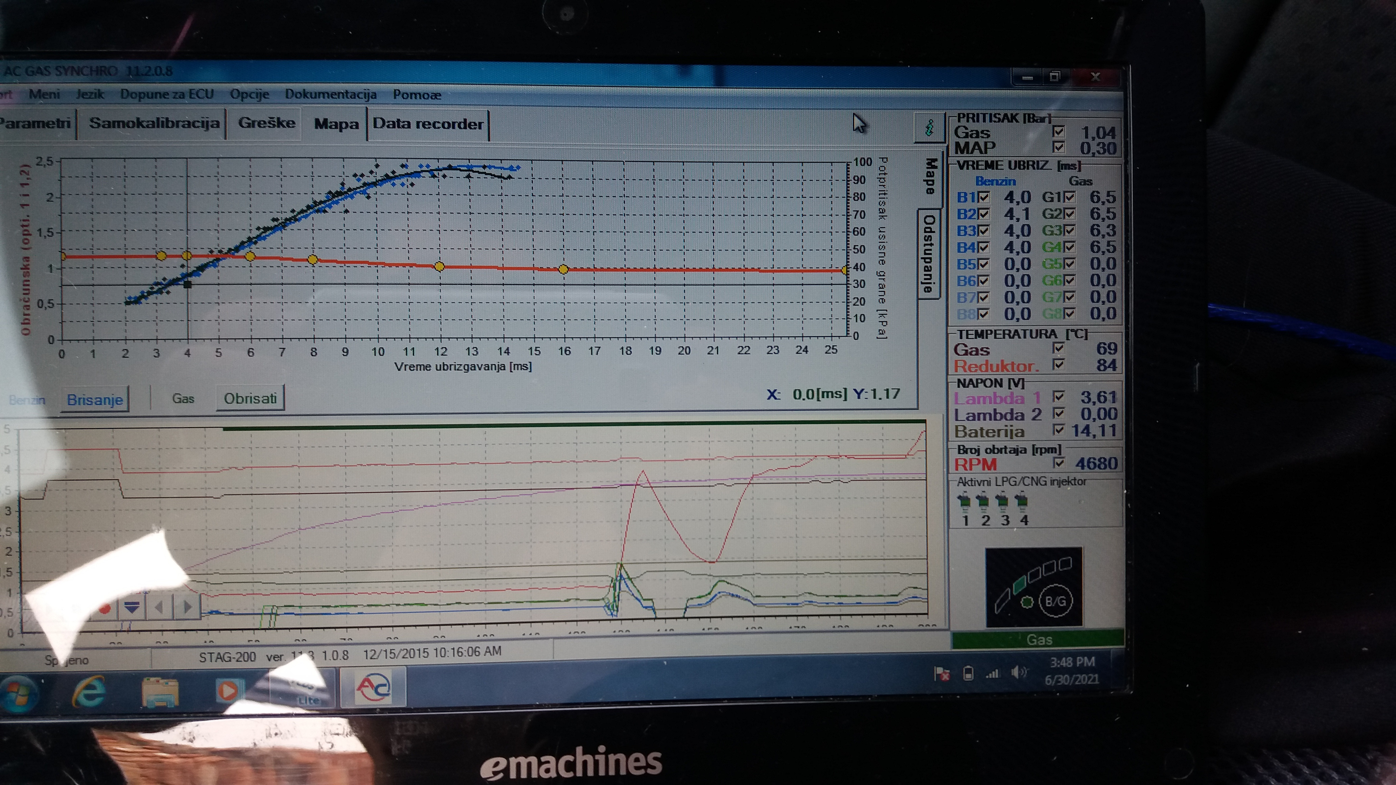1396x785 pixels.
Task: Switch to the Mapa tab
Action: click(336, 124)
